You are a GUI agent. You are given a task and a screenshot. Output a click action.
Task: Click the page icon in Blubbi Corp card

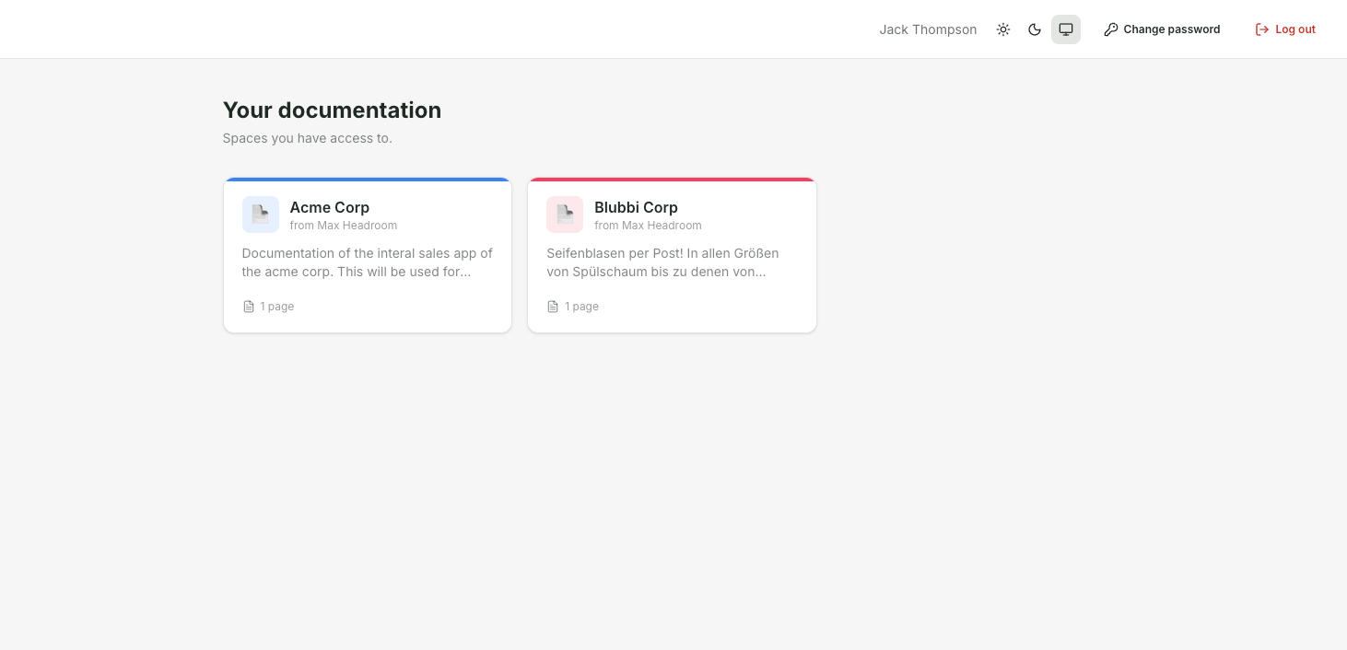[x=553, y=307]
